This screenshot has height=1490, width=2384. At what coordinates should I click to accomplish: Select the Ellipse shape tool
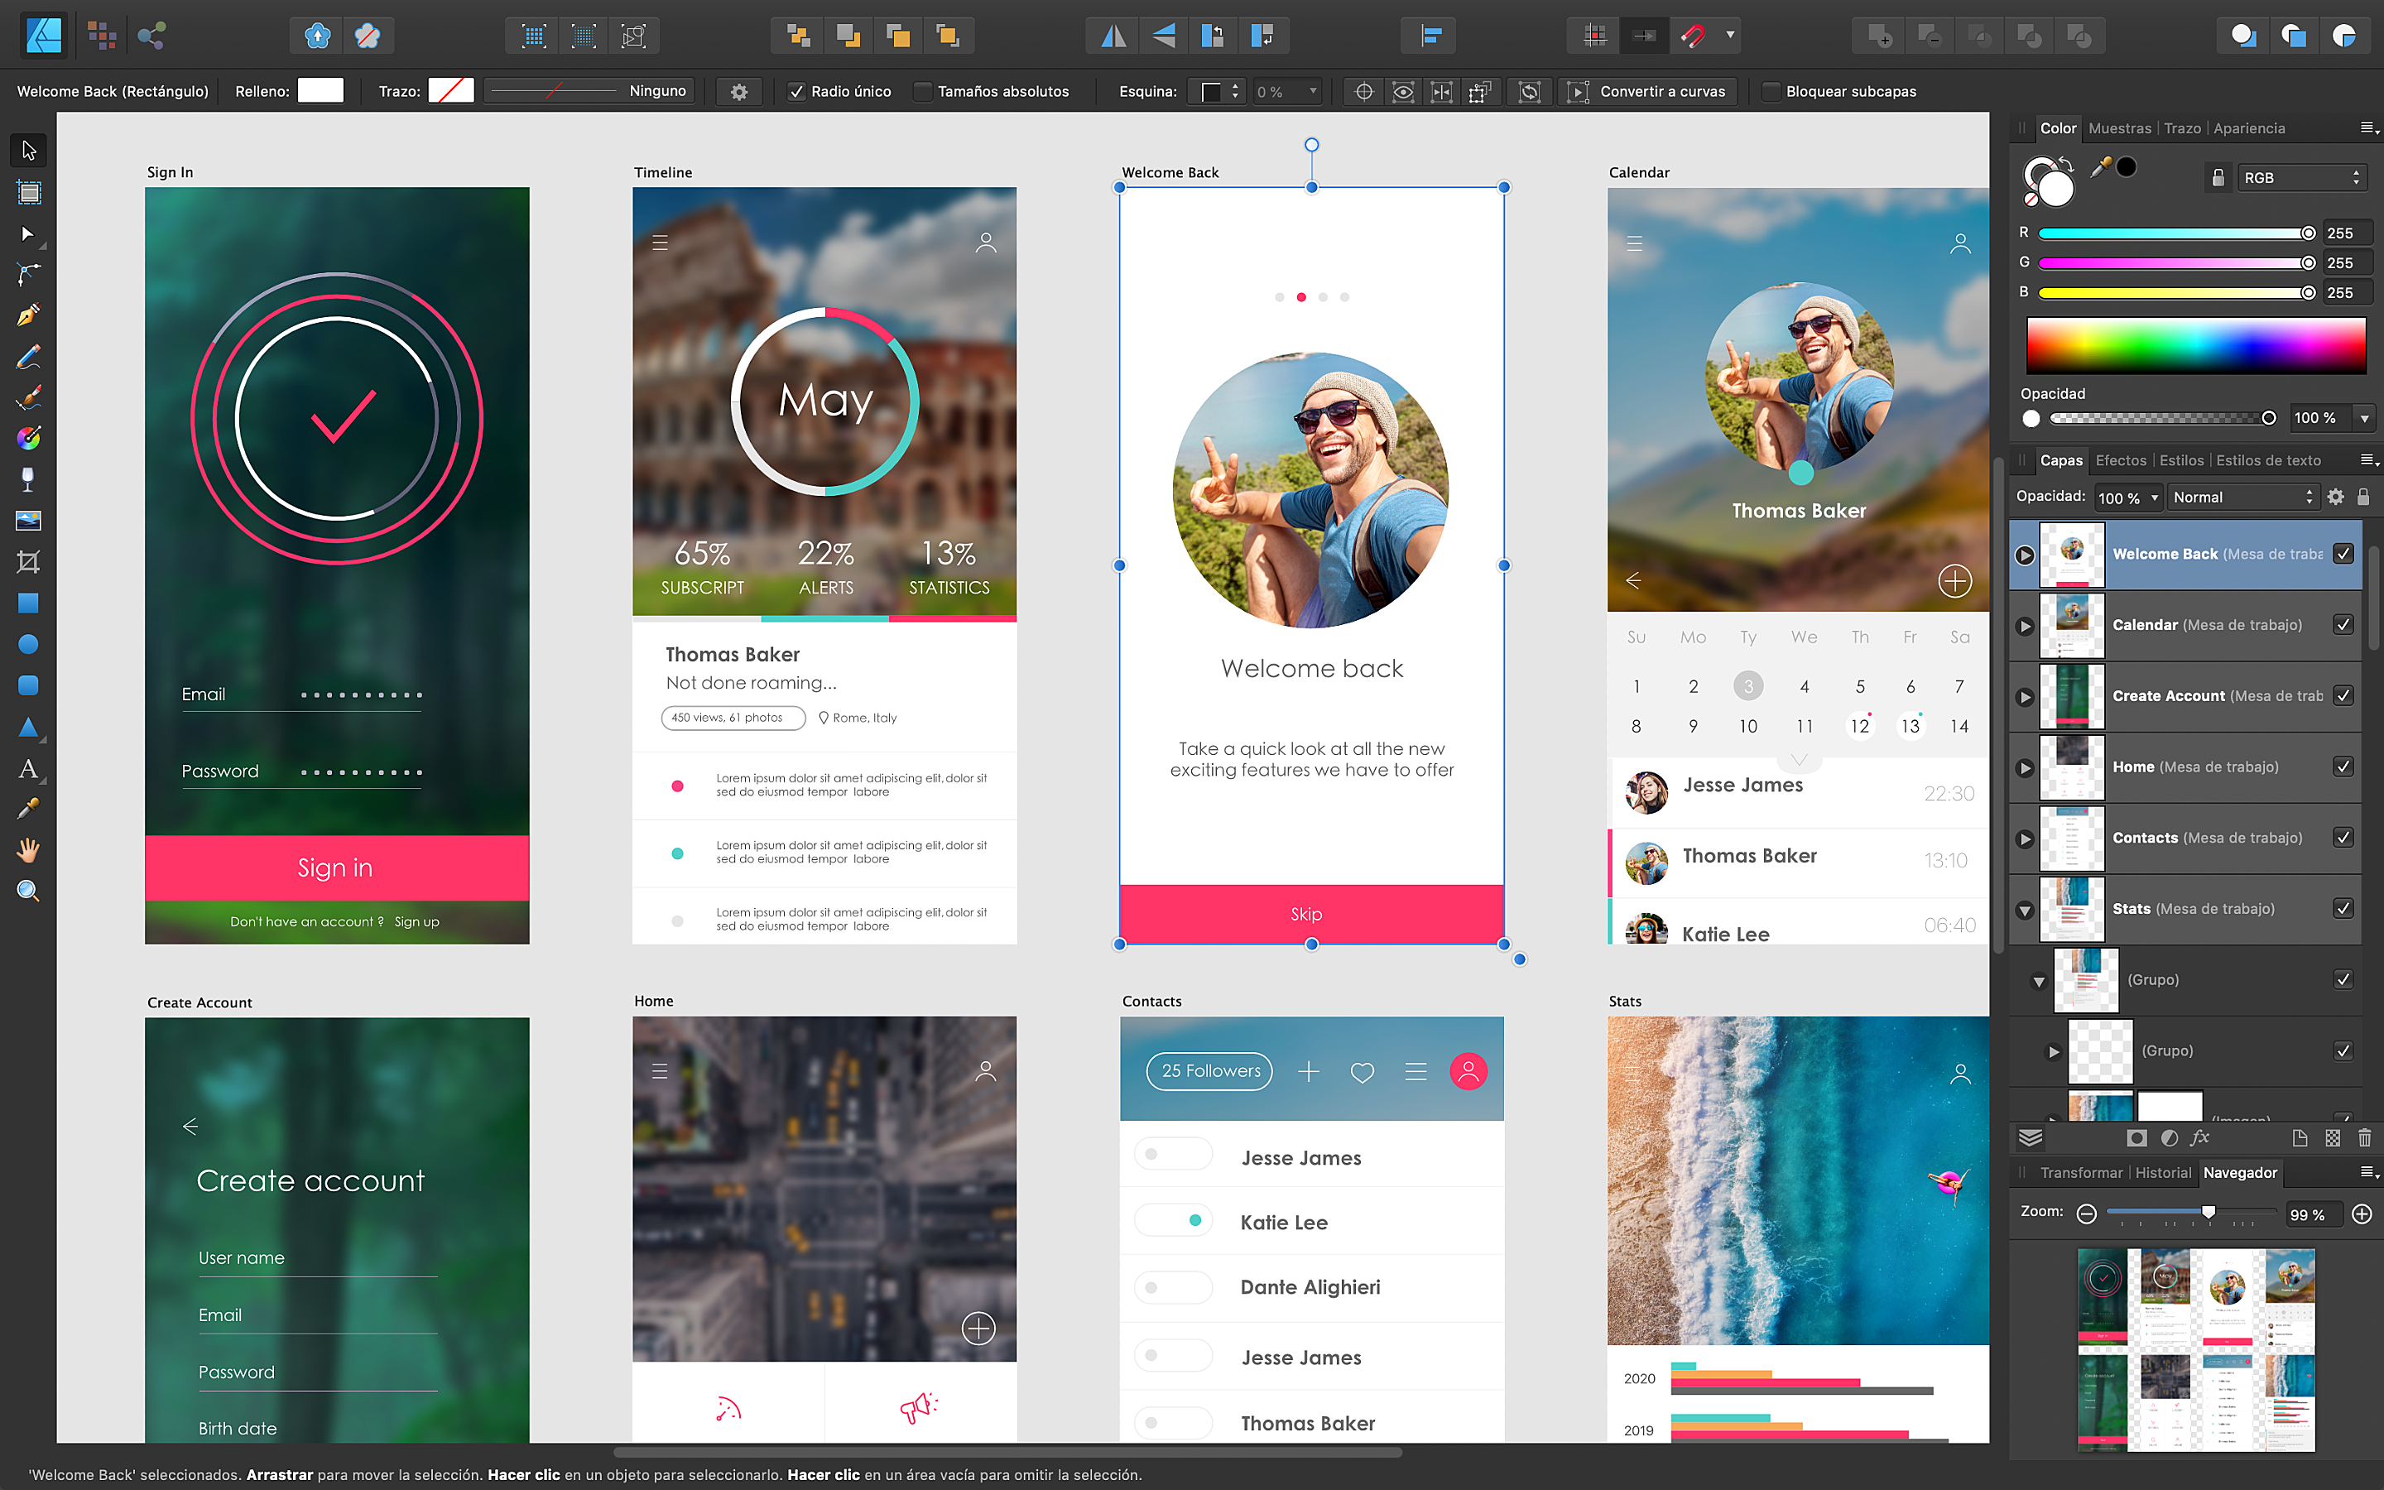27,645
